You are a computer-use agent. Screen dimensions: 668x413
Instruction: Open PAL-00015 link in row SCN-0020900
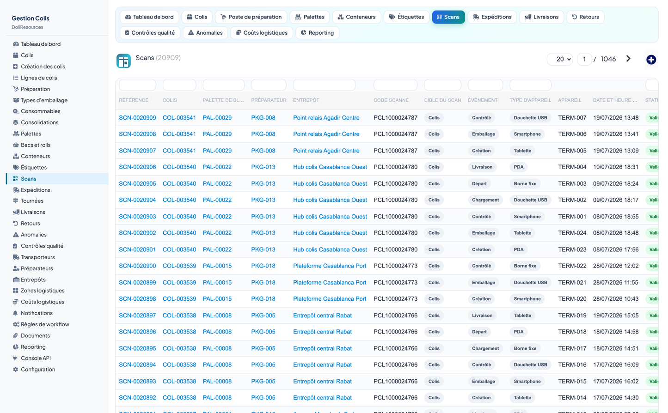217,266
